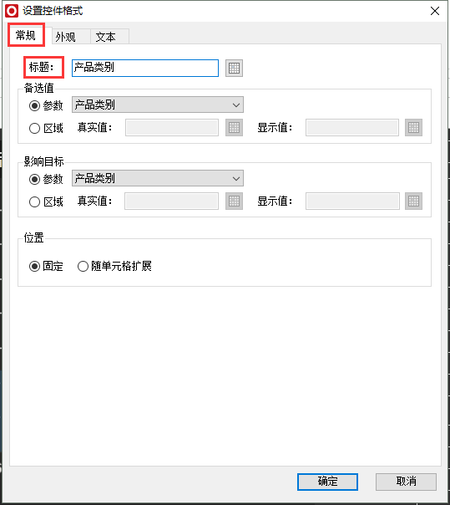Switch to the 文本 tab
450x505 pixels.
[x=105, y=37]
